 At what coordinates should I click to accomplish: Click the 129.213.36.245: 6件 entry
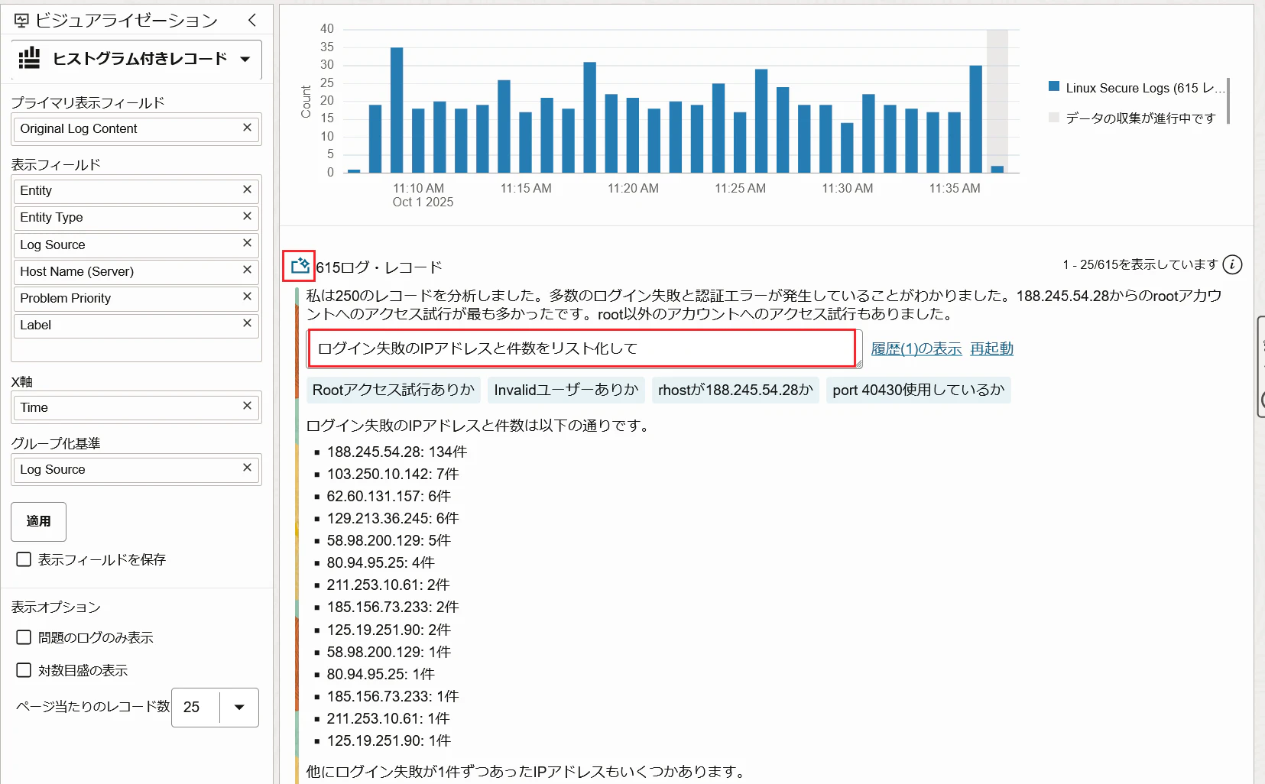(x=393, y=518)
